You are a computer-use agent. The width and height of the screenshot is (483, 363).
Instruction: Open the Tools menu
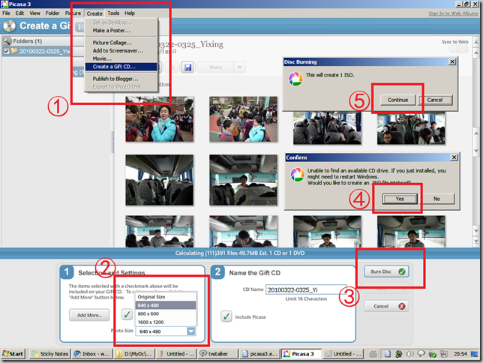(x=113, y=13)
